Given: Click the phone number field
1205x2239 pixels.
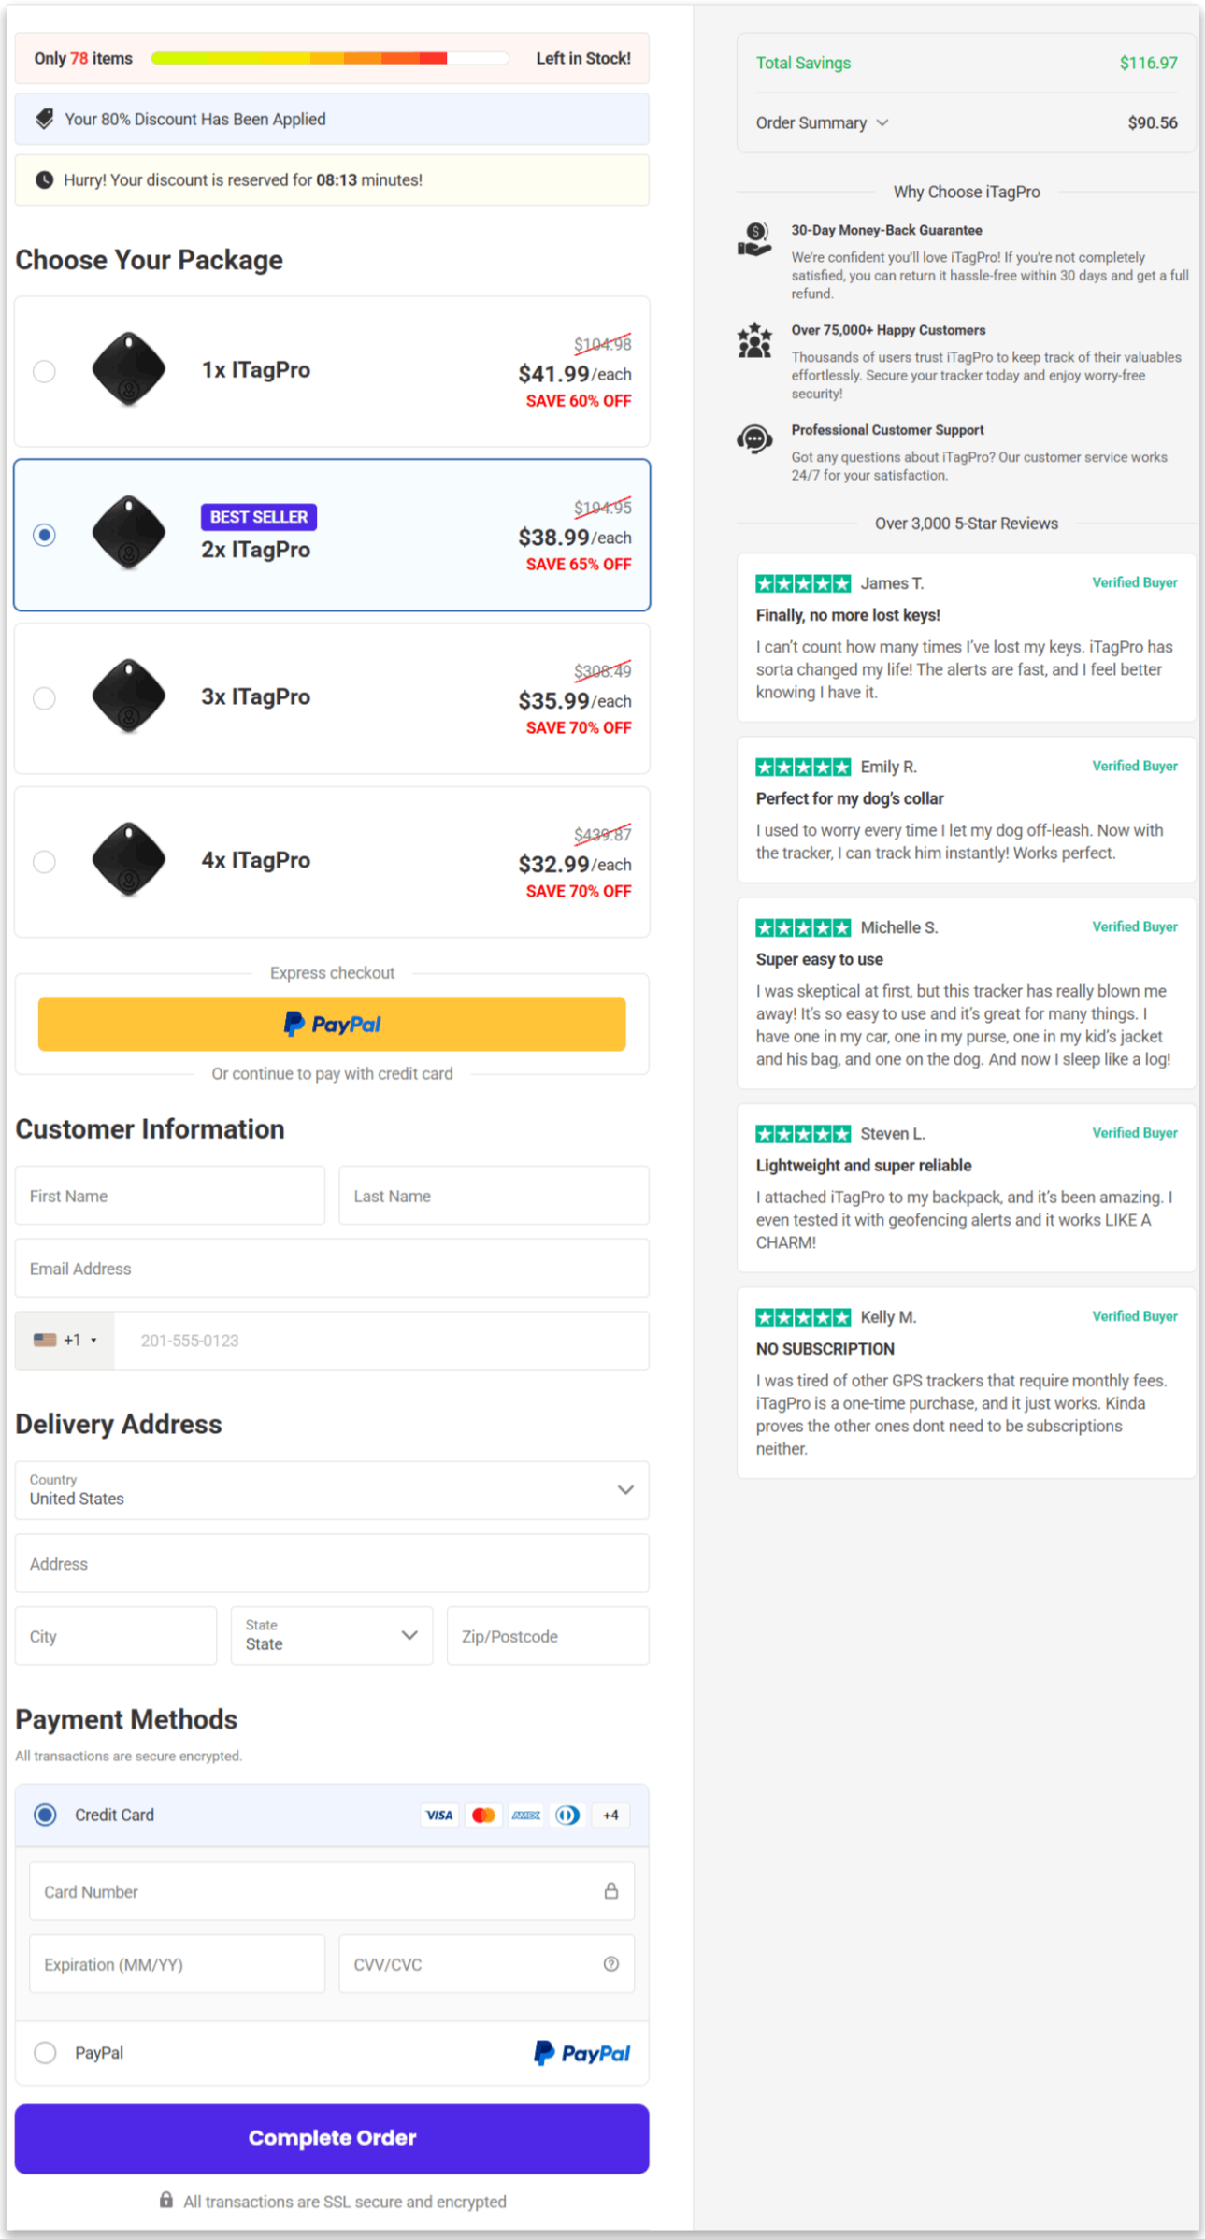Looking at the screenshot, I should 381,1341.
